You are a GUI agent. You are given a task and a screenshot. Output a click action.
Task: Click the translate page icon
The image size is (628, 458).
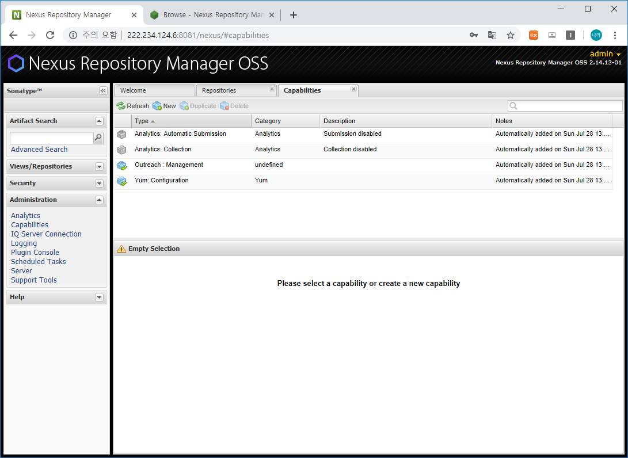[492, 35]
